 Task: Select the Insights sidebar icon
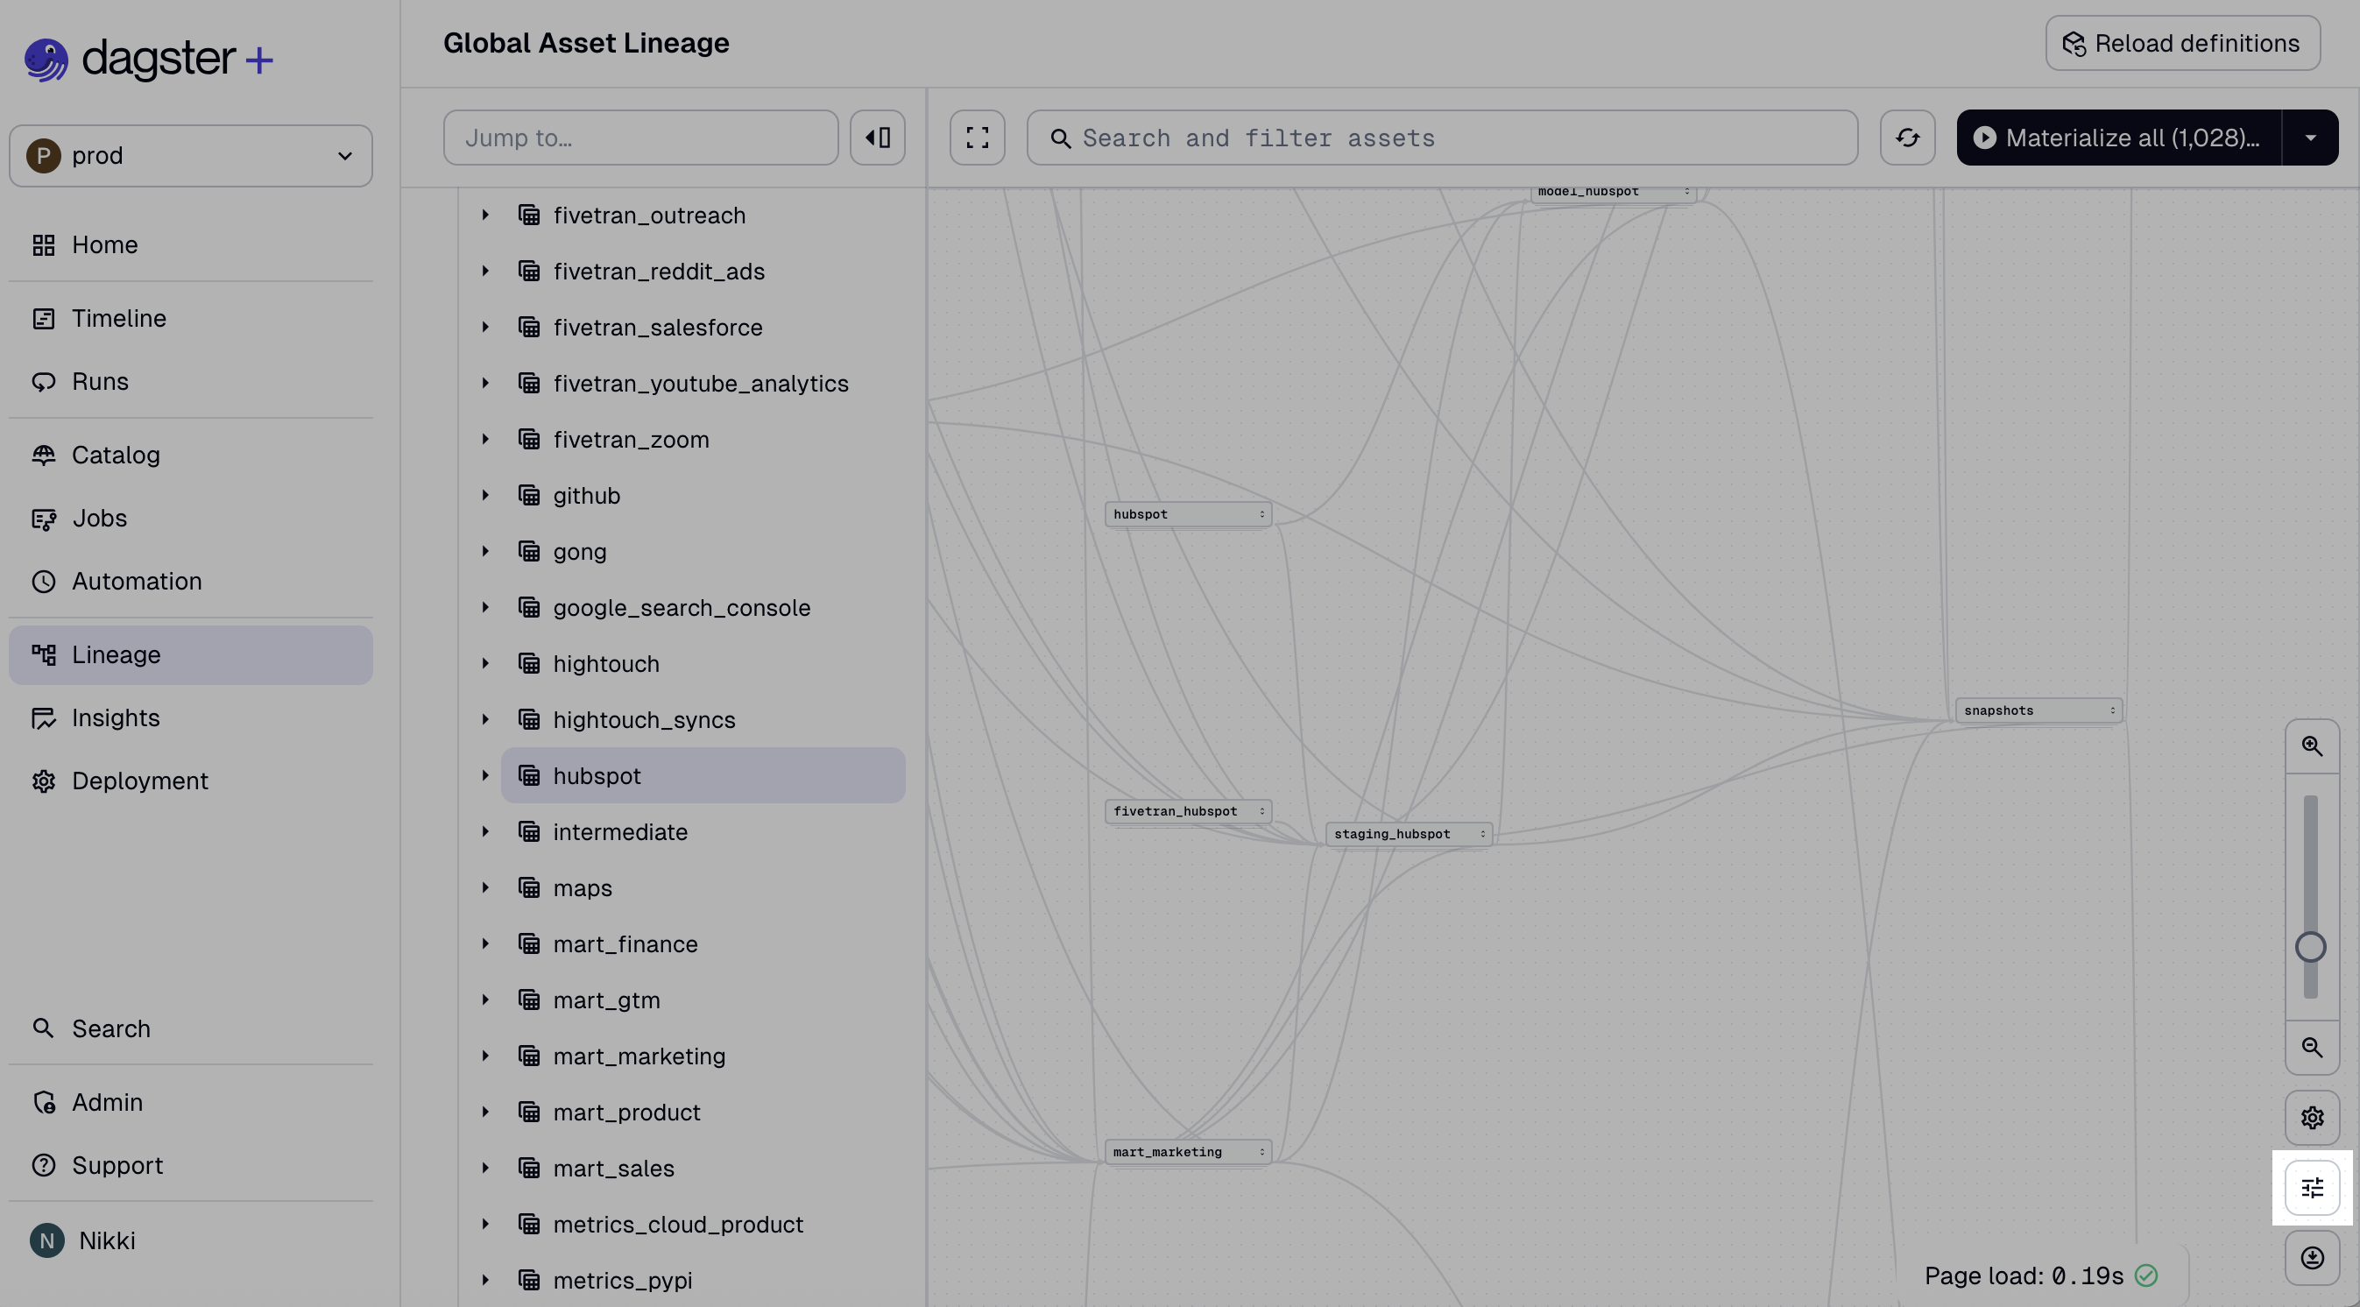click(x=44, y=718)
